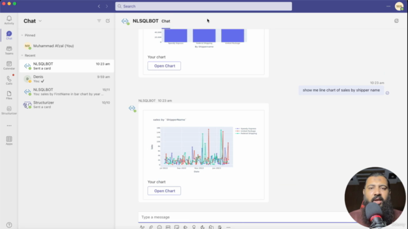Collapse the Pinned section
Image resolution: width=408 pixels, height=229 pixels.
tap(22, 36)
